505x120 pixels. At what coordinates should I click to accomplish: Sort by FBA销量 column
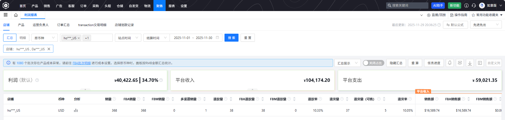(144, 99)
